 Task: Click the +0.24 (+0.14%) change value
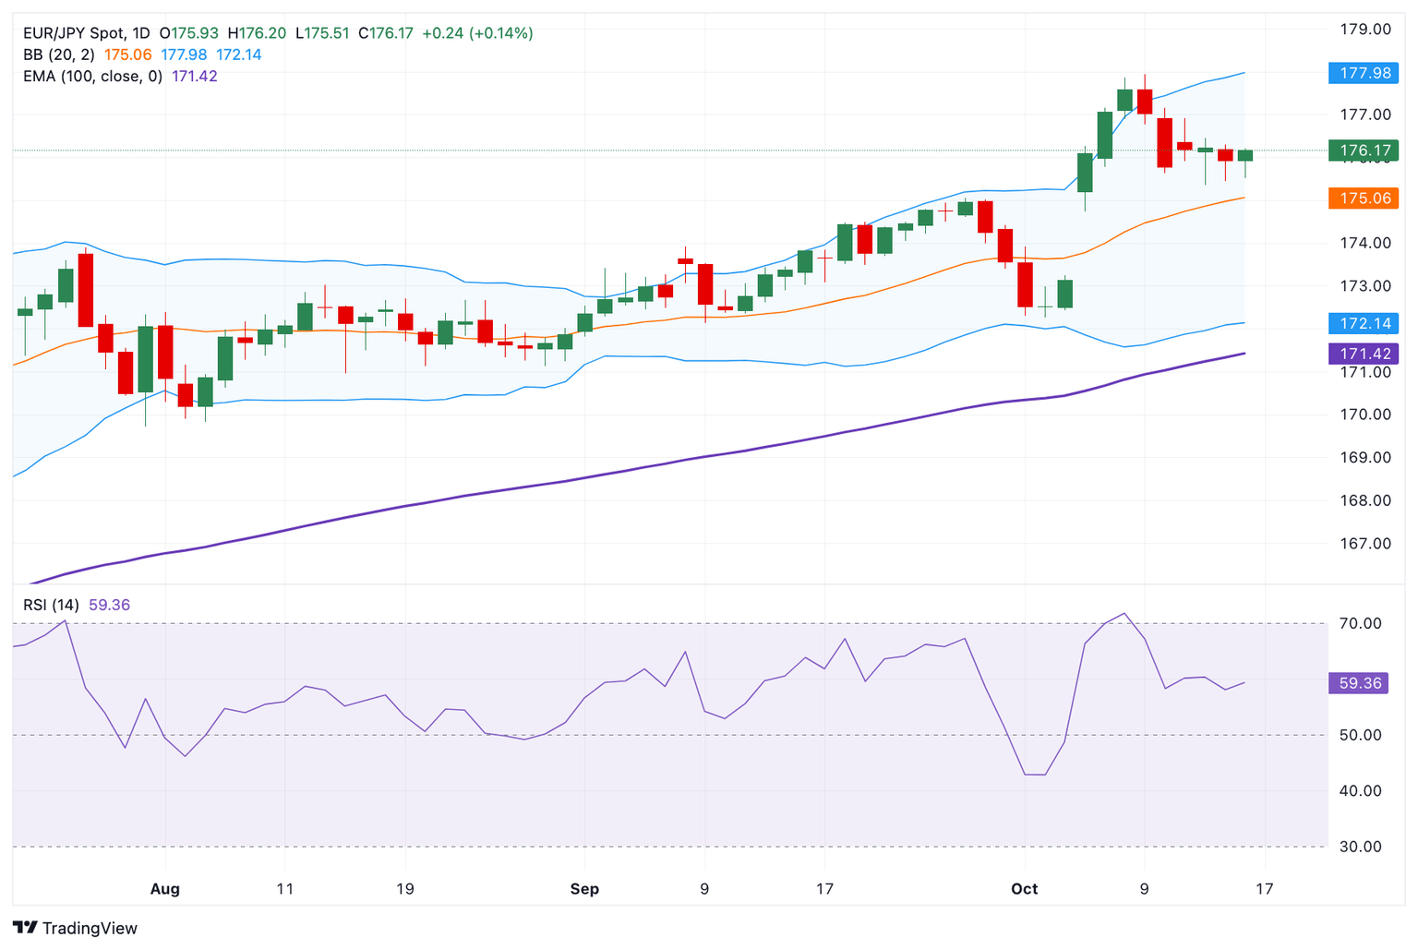pyautogui.click(x=477, y=33)
